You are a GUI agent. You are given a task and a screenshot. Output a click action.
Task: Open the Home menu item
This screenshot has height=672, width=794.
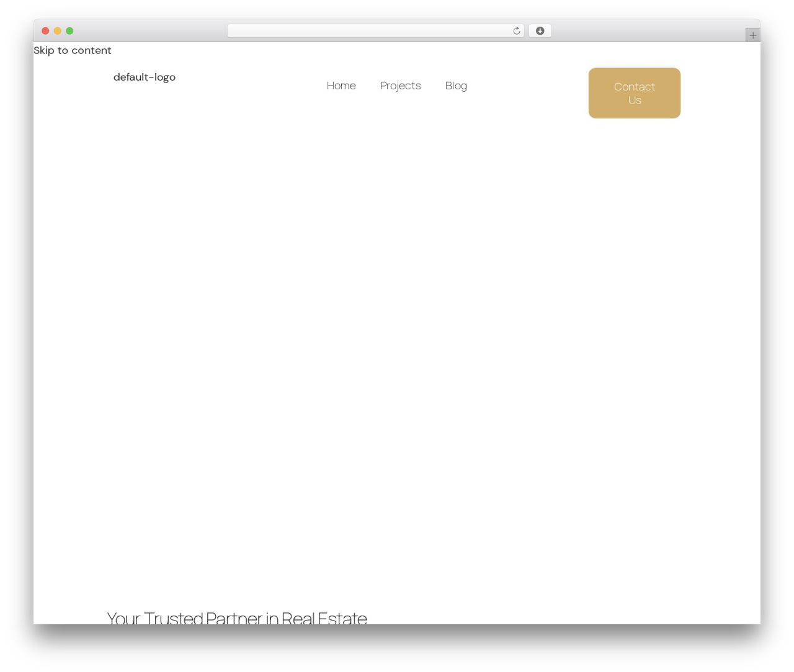point(341,86)
